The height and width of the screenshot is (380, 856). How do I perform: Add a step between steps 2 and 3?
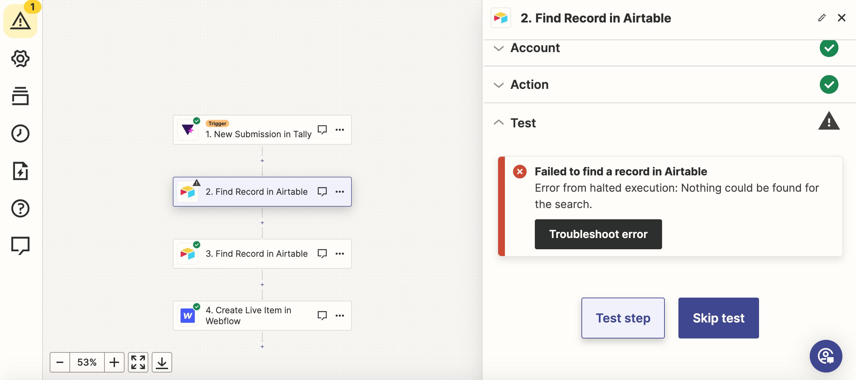click(262, 223)
